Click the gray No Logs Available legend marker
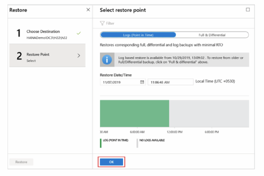Screen dimensions: 264x176 (137, 143)
